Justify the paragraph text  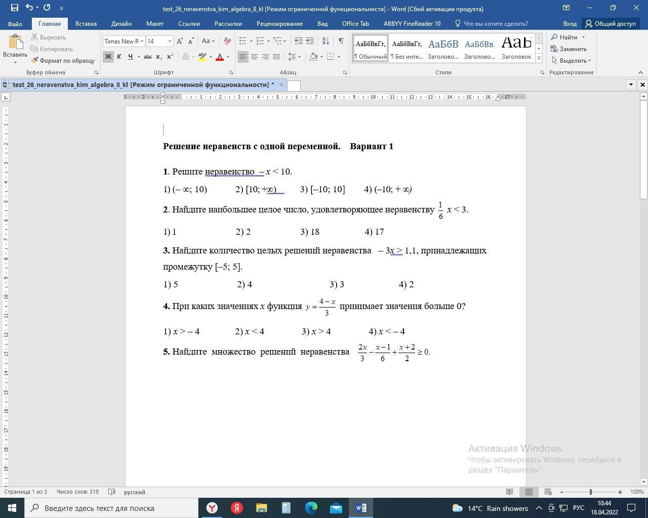click(x=276, y=57)
